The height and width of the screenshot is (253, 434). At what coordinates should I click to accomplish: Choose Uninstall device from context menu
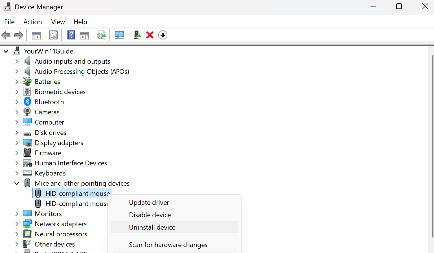[174, 227]
